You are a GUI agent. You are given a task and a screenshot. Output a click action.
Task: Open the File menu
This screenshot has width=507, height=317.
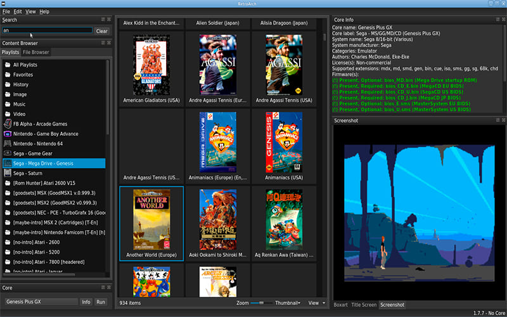click(6, 11)
